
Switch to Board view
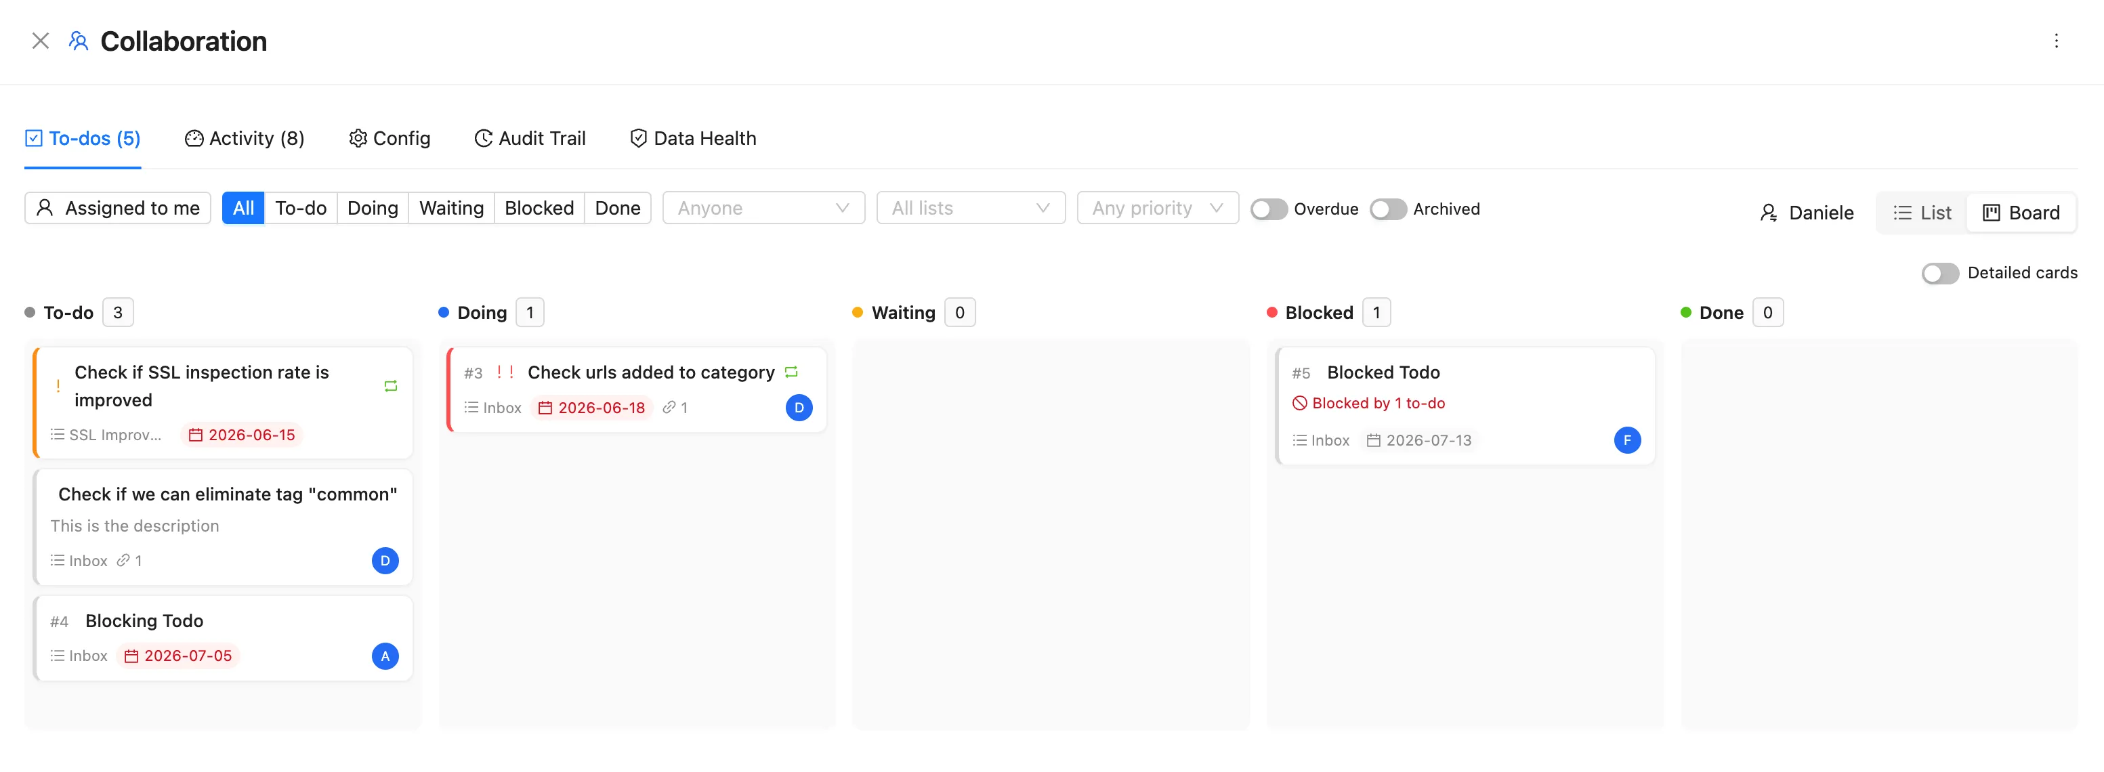(2021, 213)
